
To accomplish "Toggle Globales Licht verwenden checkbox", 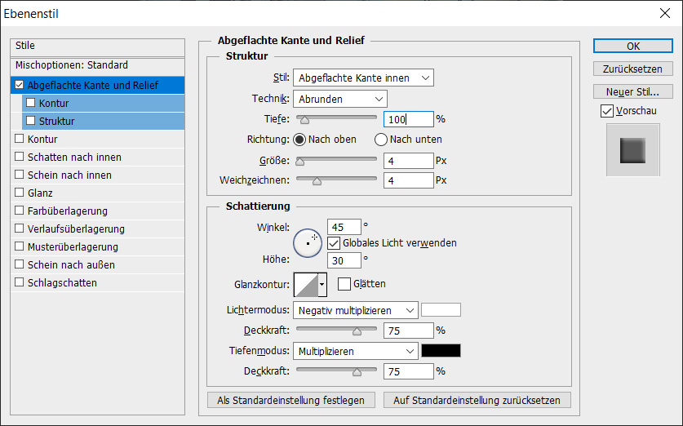I will [x=334, y=243].
